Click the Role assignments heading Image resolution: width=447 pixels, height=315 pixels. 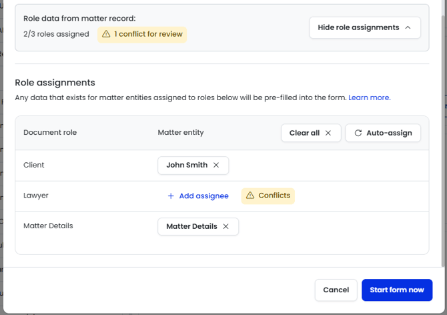point(55,83)
